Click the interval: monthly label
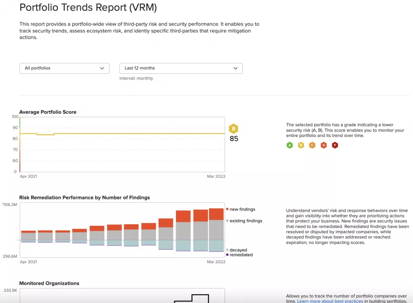This screenshot has height=303, width=413. click(136, 78)
